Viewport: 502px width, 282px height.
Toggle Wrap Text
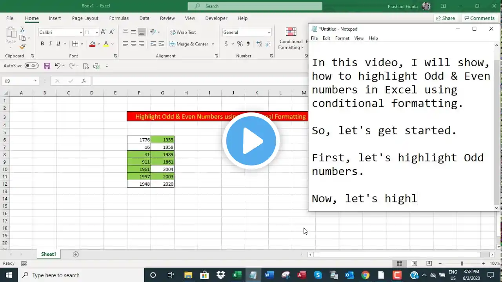click(x=183, y=32)
